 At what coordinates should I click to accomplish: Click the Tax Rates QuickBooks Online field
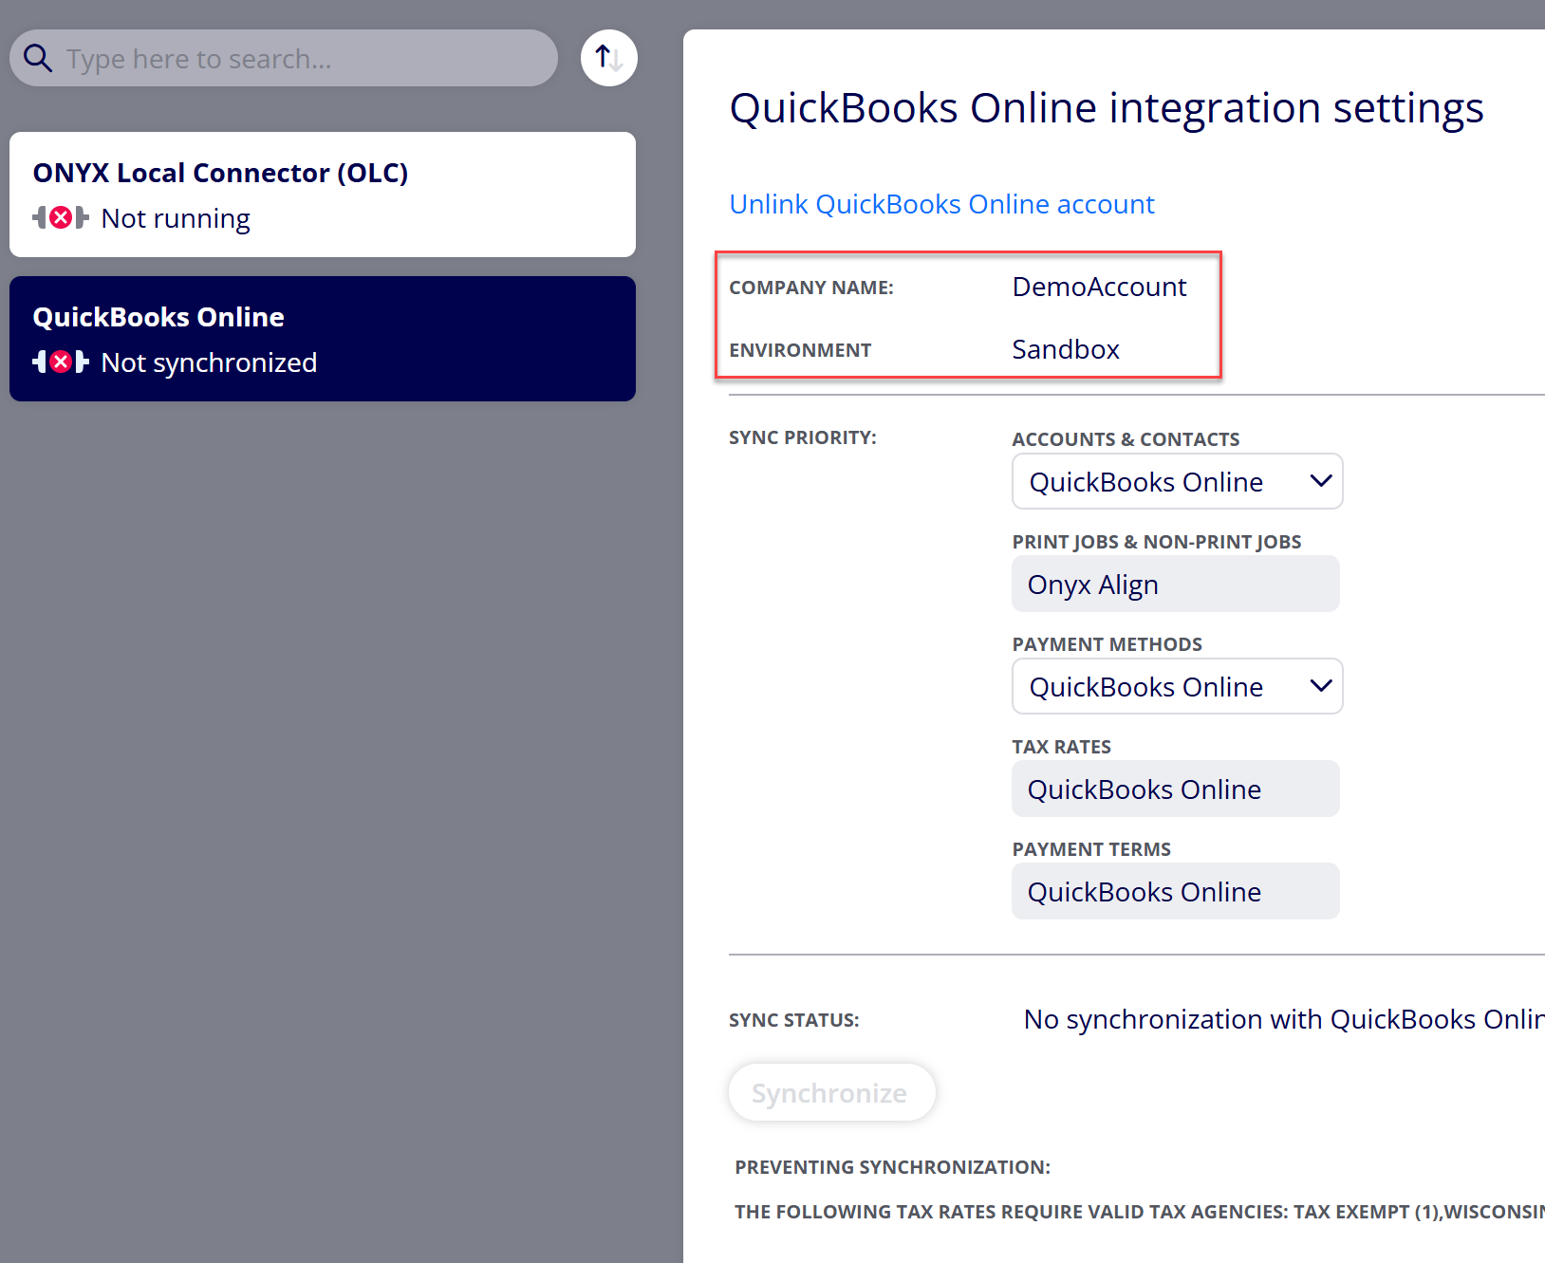tap(1175, 789)
